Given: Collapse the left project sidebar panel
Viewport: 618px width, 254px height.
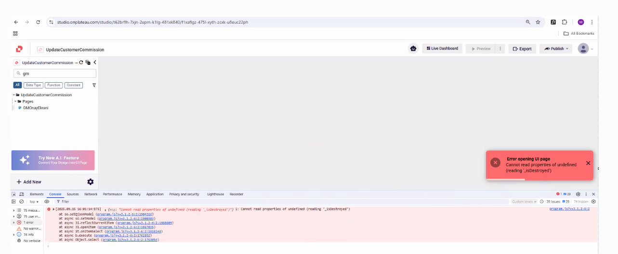Looking at the screenshot, I should pos(95,63).
